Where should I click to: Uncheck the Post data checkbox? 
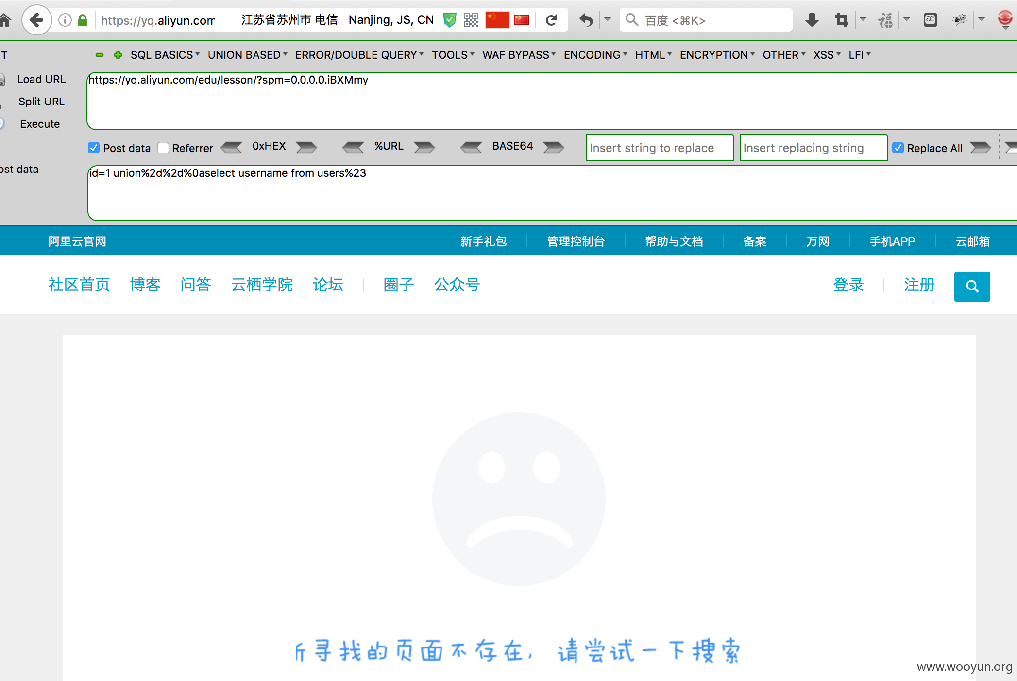(94, 148)
